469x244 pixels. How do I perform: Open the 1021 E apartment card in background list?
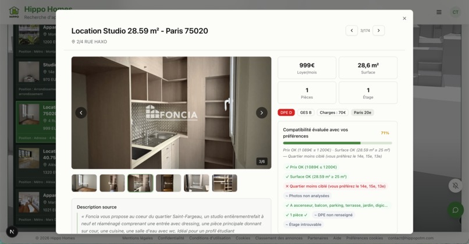(x=36, y=206)
